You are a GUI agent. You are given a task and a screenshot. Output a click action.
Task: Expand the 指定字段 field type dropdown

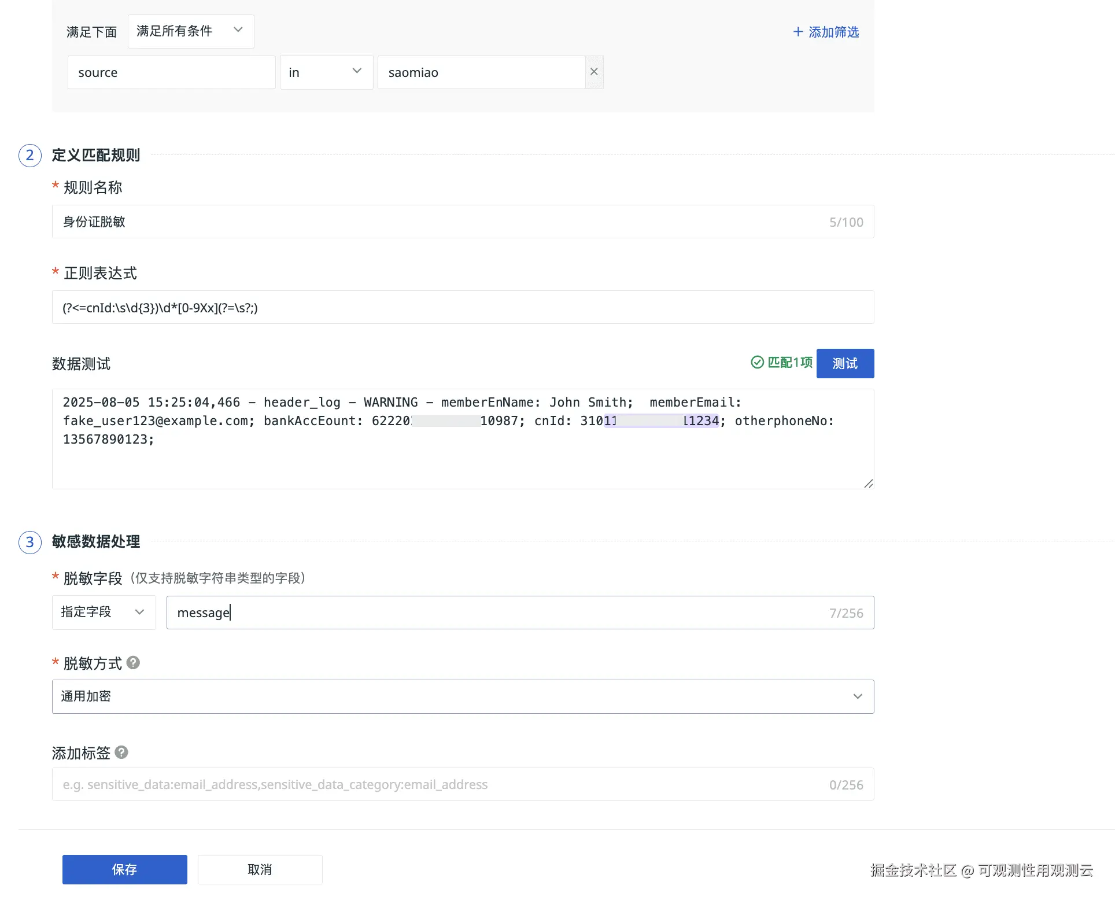pos(104,612)
